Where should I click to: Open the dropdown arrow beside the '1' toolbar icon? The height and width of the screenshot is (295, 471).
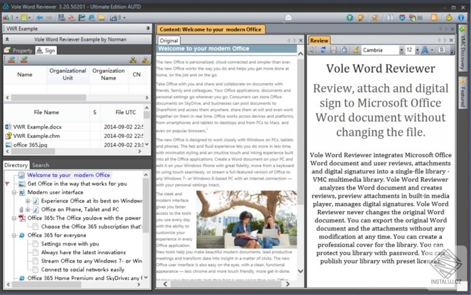pos(17,18)
